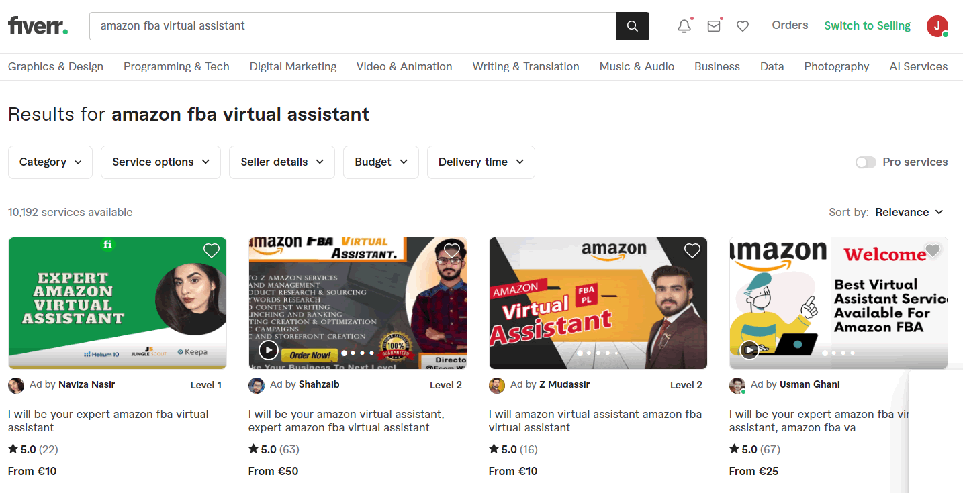Open Expert Amazon Virtual Assistant green thumbnail

coord(118,303)
